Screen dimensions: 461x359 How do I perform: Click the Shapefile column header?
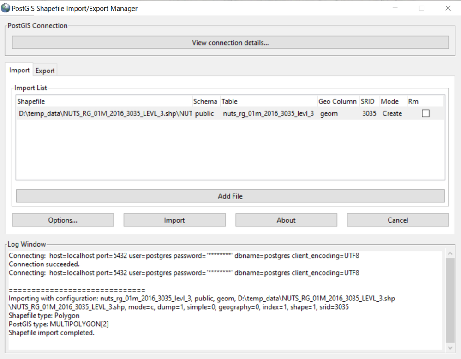click(104, 101)
